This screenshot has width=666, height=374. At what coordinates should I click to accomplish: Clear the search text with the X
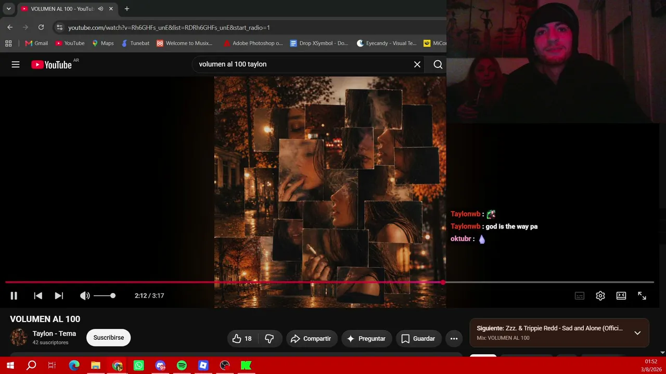tap(417, 64)
